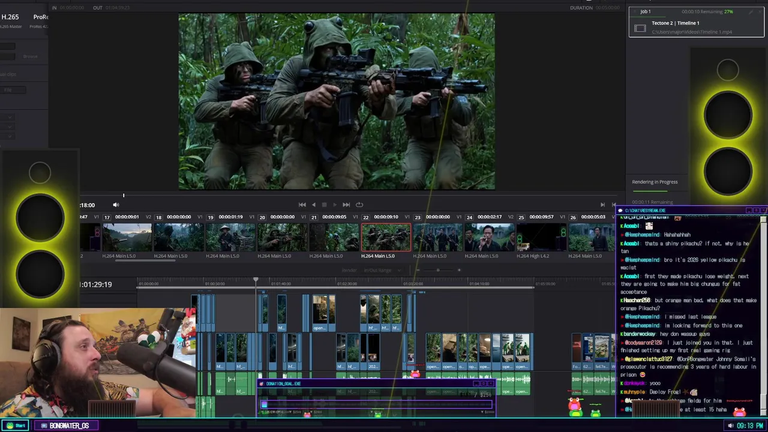This screenshot has width=768, height=432.
Task: Open the frog Start button on taskbar
Action: [16, 425]
